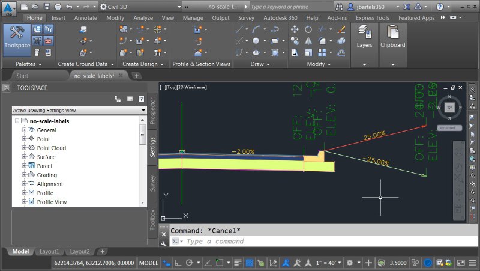The width and height of the screenshot is (480, 271).
Task: Select the Line tool in Draw panel
Action: 239,29
